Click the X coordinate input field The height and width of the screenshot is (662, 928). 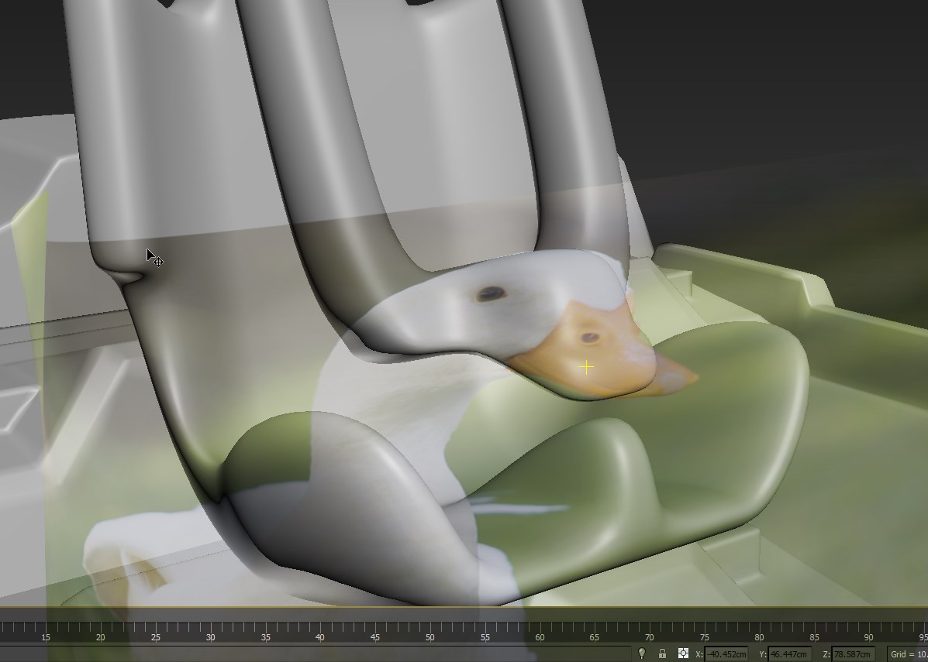tap(726, 654)
